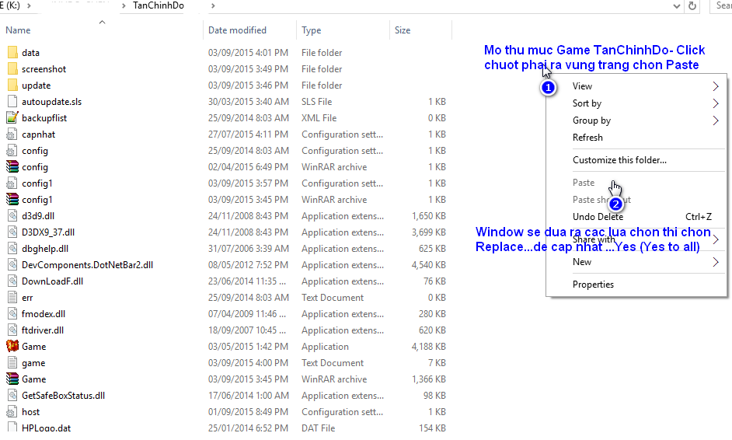The width and height of the screenshot is (732, 440).
Task: Select the err text document icon
Action: coord(12,298)
